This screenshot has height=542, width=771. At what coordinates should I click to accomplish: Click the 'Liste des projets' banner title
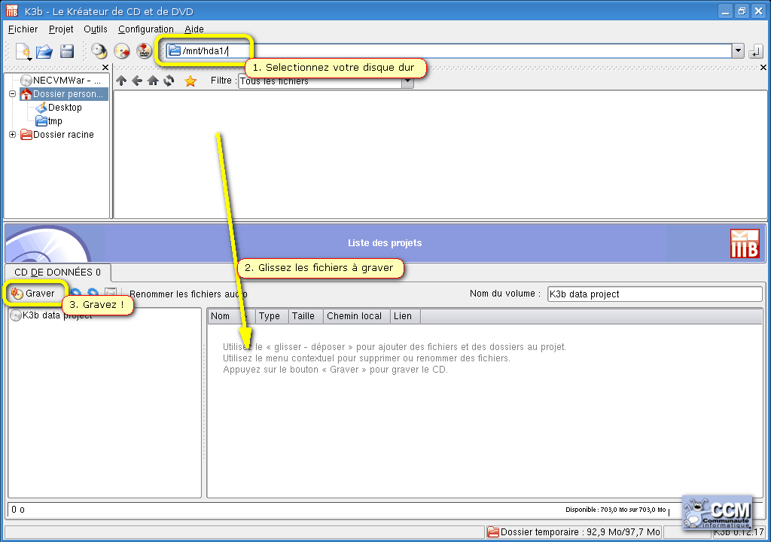click(x=385, y=242)
